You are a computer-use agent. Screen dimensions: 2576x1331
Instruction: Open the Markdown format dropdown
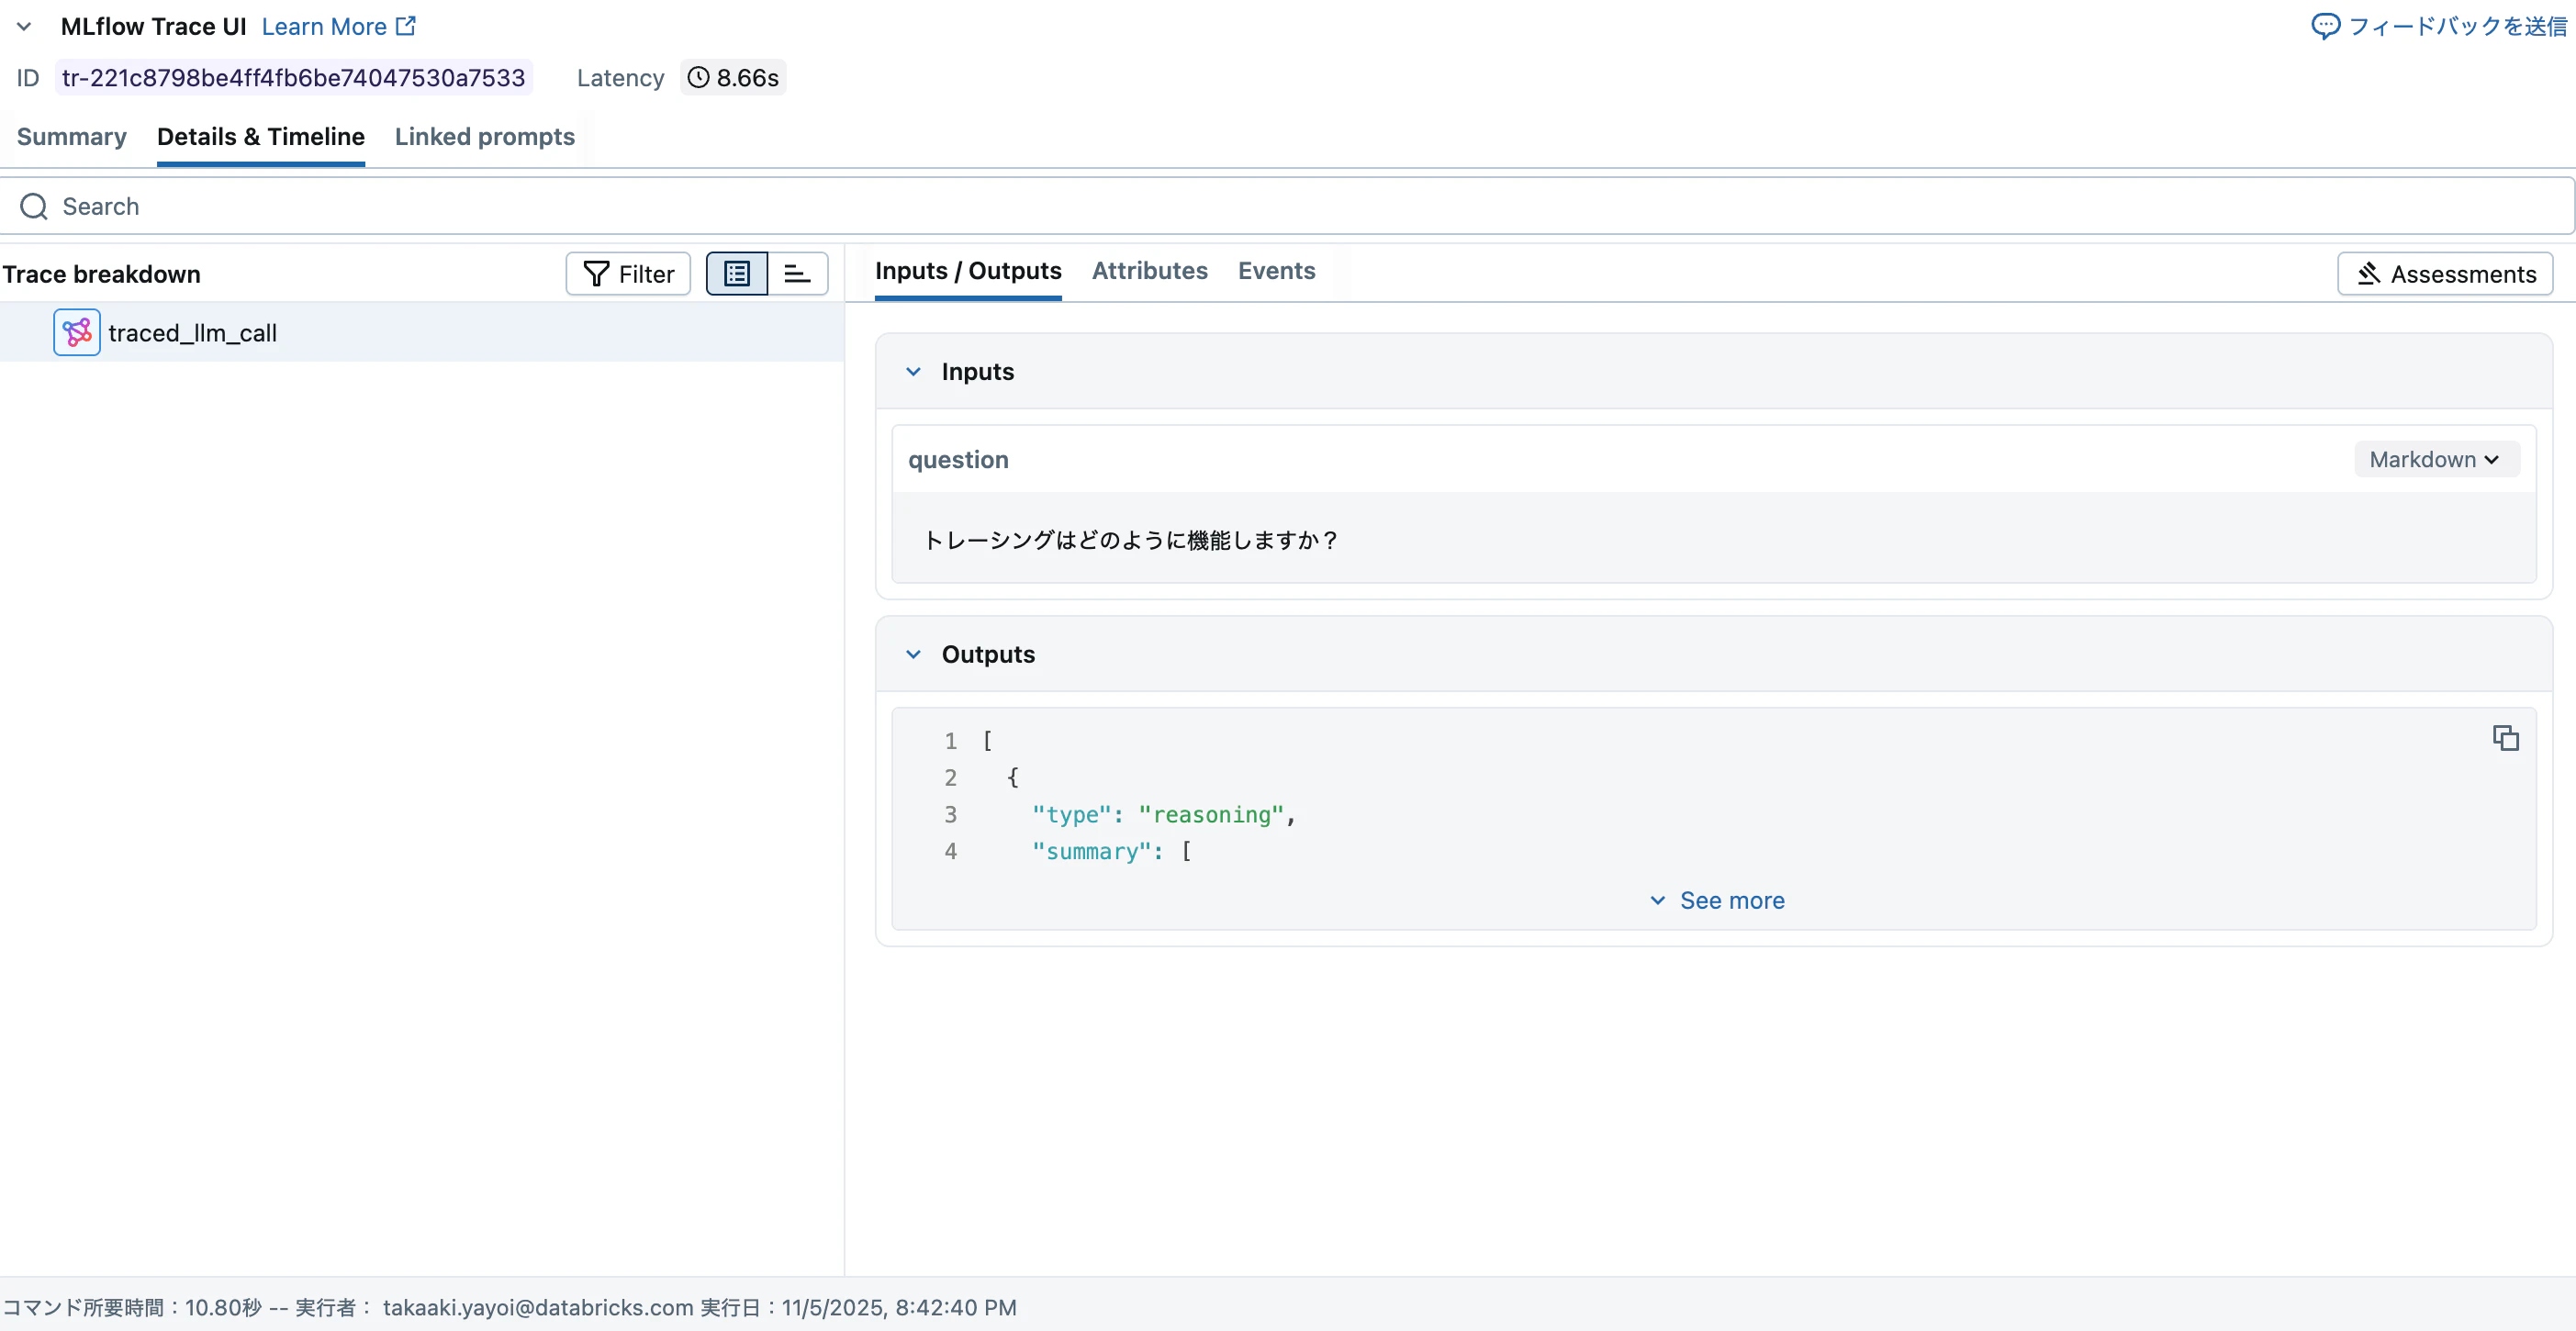pos(2436,460)
